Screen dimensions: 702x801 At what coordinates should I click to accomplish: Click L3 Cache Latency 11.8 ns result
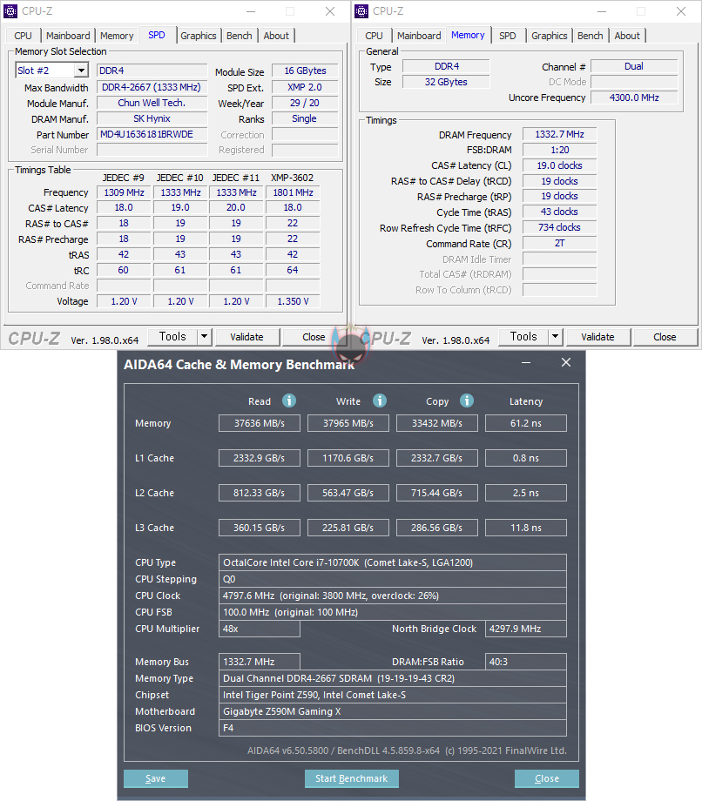[526, 528]
